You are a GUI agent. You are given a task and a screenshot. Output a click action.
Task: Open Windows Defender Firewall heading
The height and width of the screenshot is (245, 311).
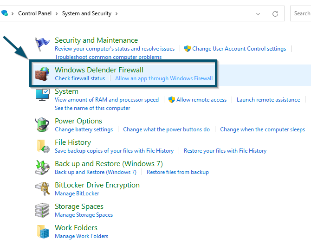click(x=99, y=70)
